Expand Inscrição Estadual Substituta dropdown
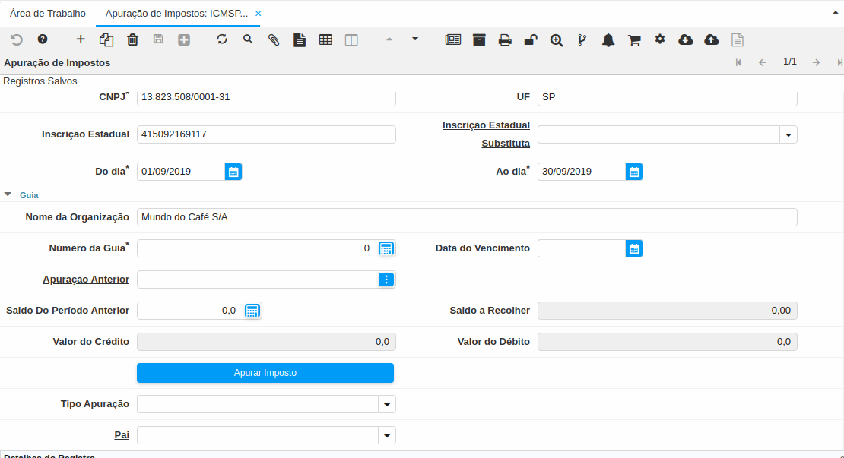 (788, 134)
